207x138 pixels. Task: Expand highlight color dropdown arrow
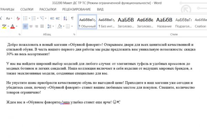(8, 26)
